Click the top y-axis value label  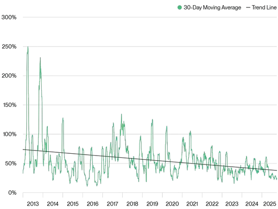coord(10,17)
